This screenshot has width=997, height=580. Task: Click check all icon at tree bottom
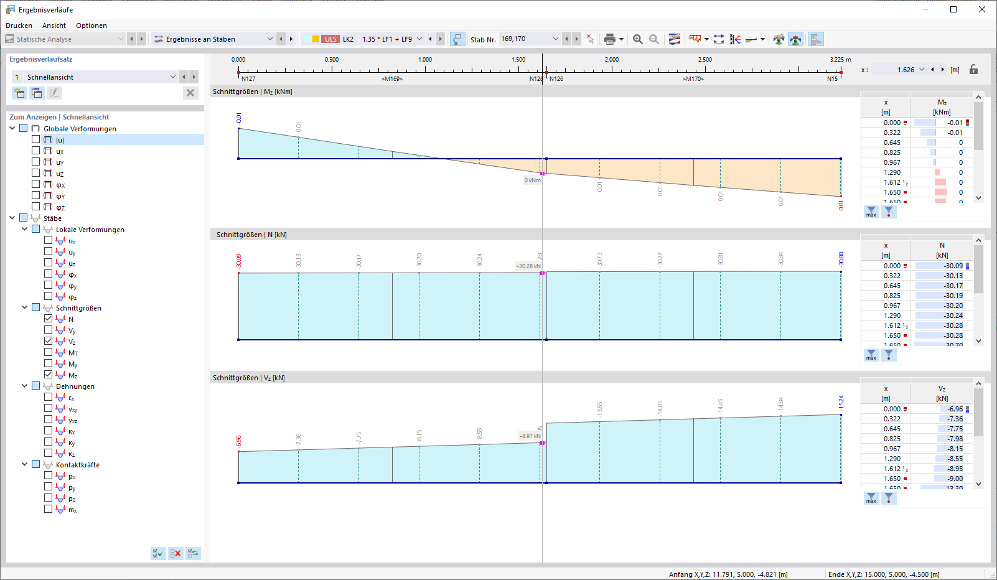pyautogui.click(x=158, y=553)
